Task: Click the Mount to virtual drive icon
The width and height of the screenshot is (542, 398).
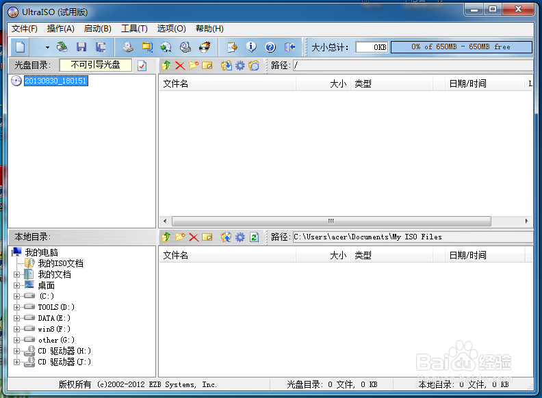Action: point(185,47)
